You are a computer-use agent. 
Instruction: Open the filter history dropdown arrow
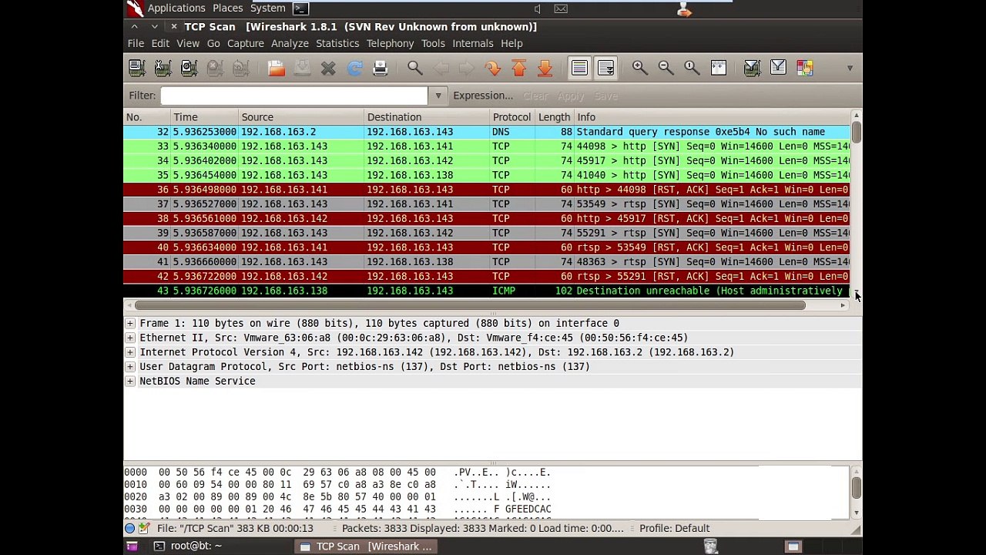pos(438,96)
